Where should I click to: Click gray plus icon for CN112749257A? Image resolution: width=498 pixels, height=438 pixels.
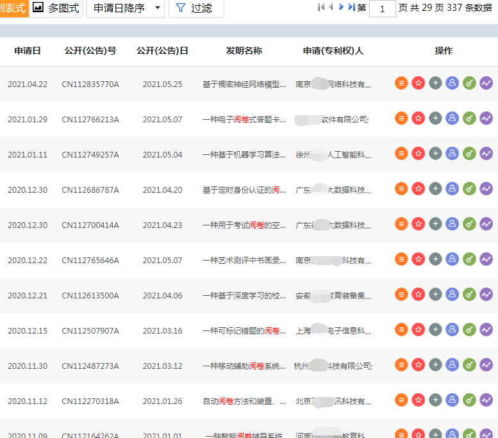435,154
